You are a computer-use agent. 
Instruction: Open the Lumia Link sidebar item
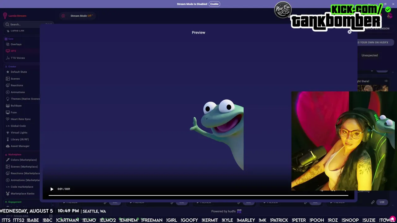(x=17, y=31)
